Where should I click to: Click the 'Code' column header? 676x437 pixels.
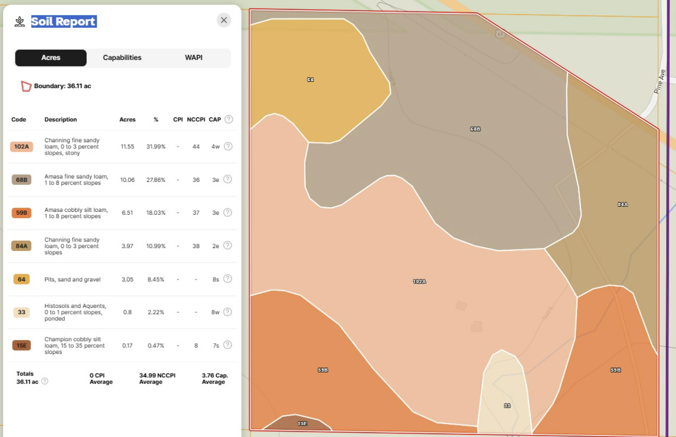19,119
